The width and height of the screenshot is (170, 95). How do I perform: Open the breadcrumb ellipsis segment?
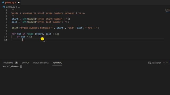click(x=19, y=7)
